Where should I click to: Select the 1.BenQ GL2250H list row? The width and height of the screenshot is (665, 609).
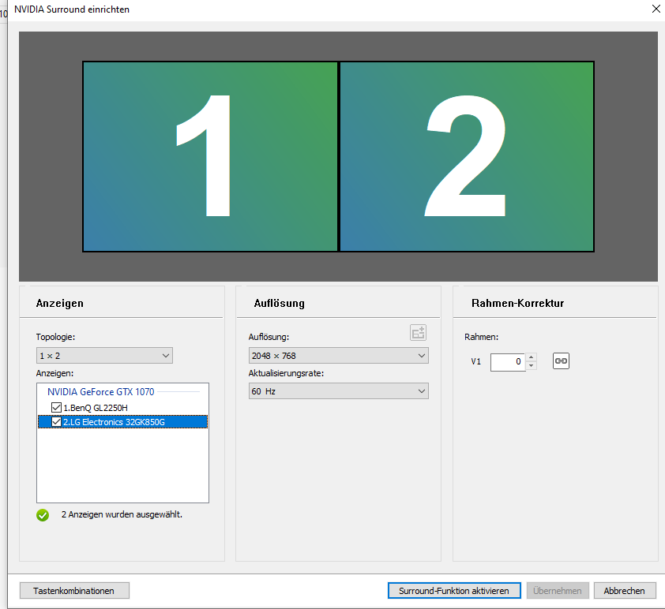pyautogui.click(x=122, y=408)
